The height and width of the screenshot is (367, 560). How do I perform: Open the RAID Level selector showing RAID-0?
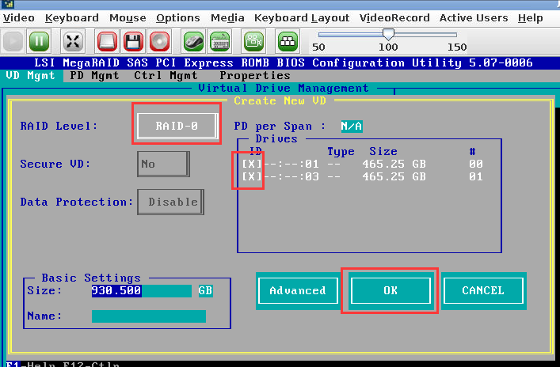(x=177, y=126)
